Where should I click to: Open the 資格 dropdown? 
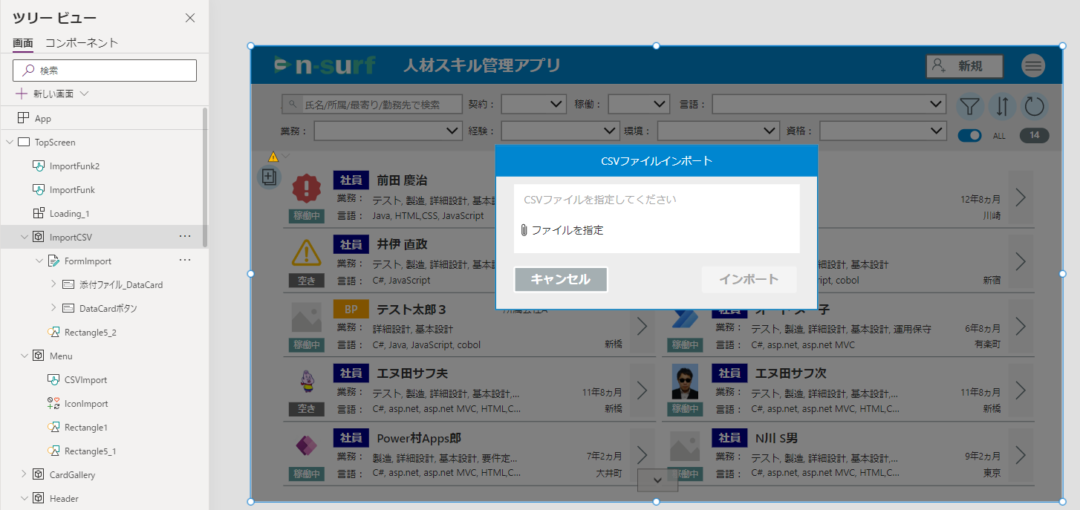[x=883, y=131]
